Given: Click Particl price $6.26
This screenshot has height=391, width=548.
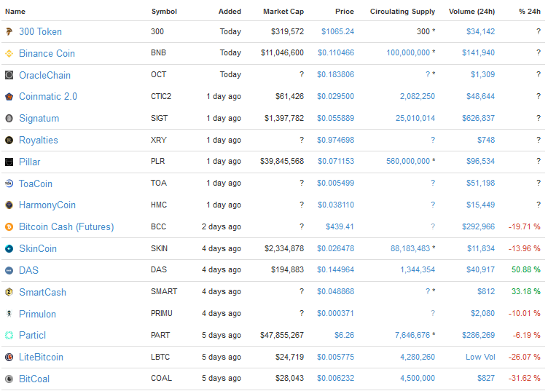Looking at the screenshot, I should (x=344, y=335).
